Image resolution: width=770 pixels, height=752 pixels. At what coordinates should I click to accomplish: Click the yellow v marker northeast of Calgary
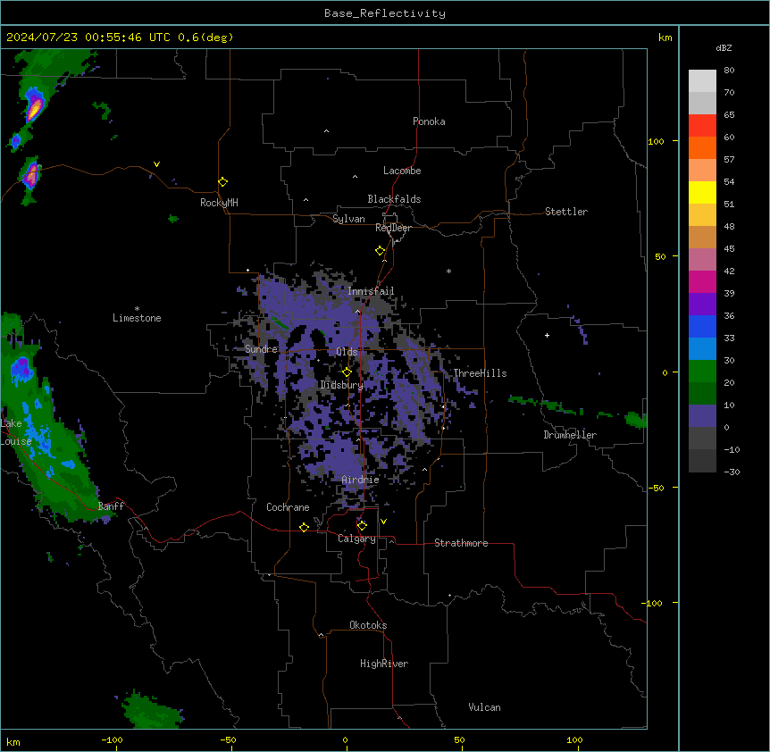point(383,522)
